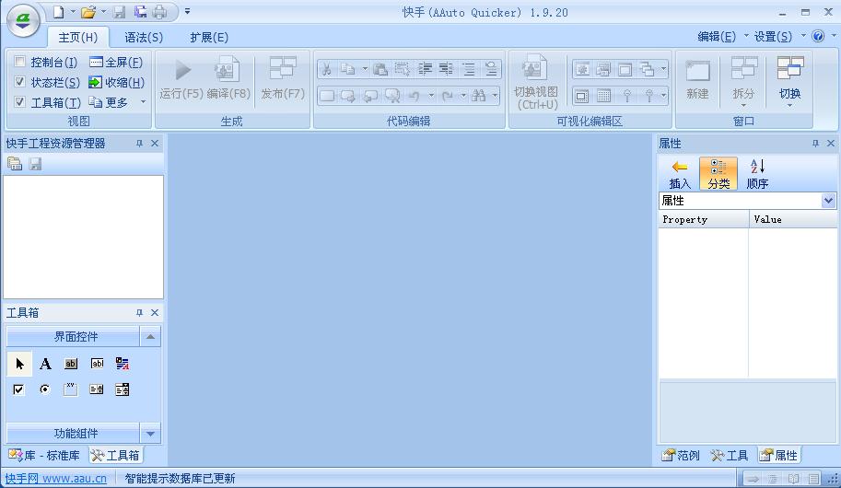This screenshot has height=488, width=841.
Task: Open the round application menu button
Action: 23,21
